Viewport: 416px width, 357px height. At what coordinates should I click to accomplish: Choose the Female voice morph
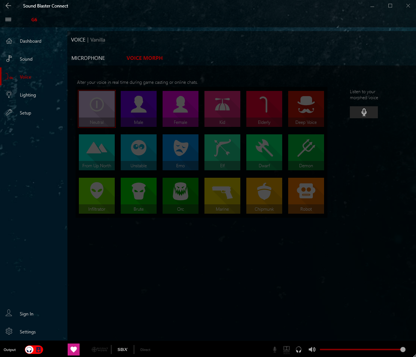pos(181,109)
